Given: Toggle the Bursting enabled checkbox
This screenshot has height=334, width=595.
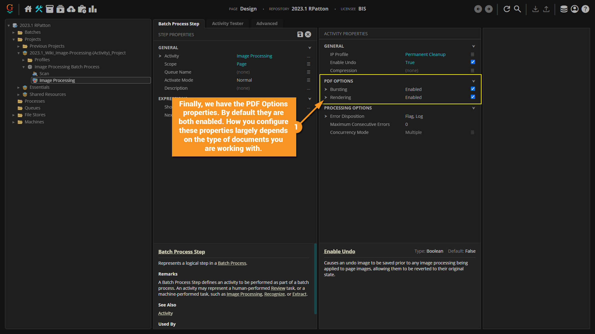Looking at the screenshot, I should click(473, 89).
